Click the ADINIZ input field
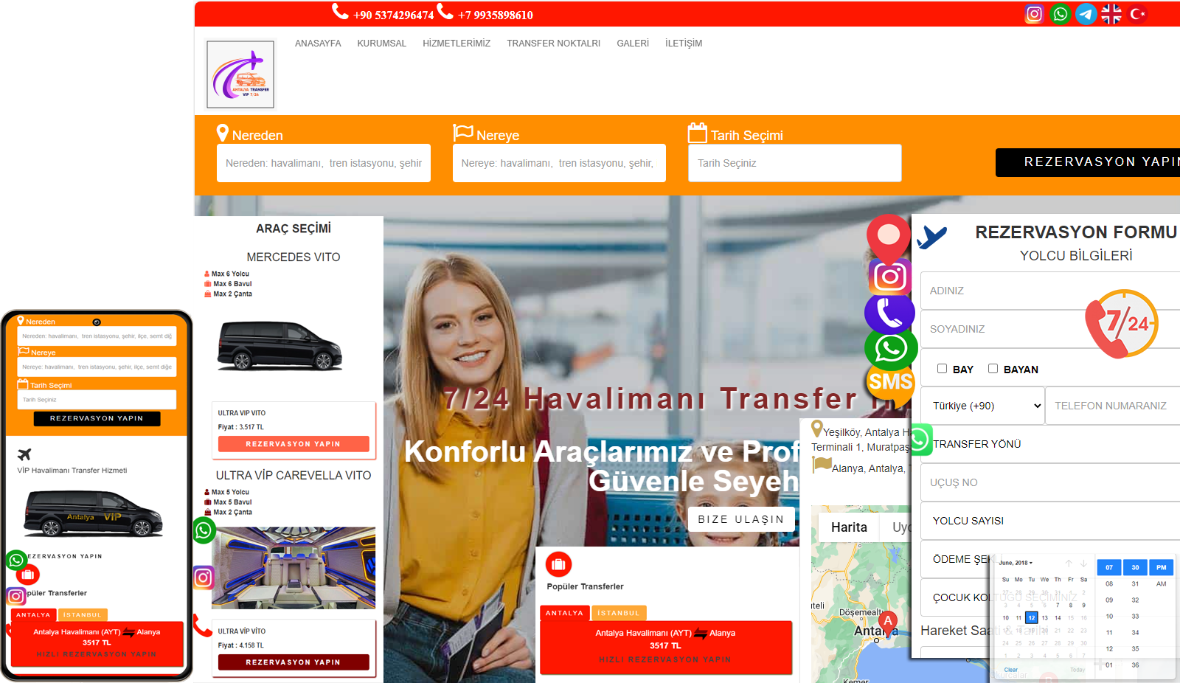 pyautogui.click(x=1050, y=291)
